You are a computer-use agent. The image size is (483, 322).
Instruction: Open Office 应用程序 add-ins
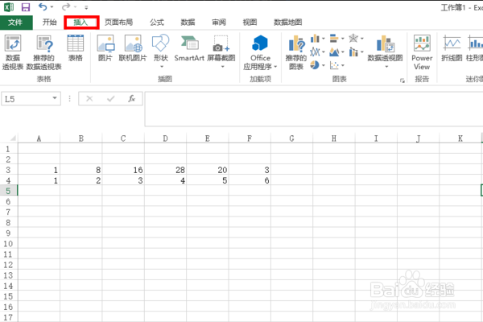pyautogui.click(x=260, y=52)
